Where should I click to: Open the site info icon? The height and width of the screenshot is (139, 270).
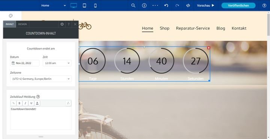point(144,6)
